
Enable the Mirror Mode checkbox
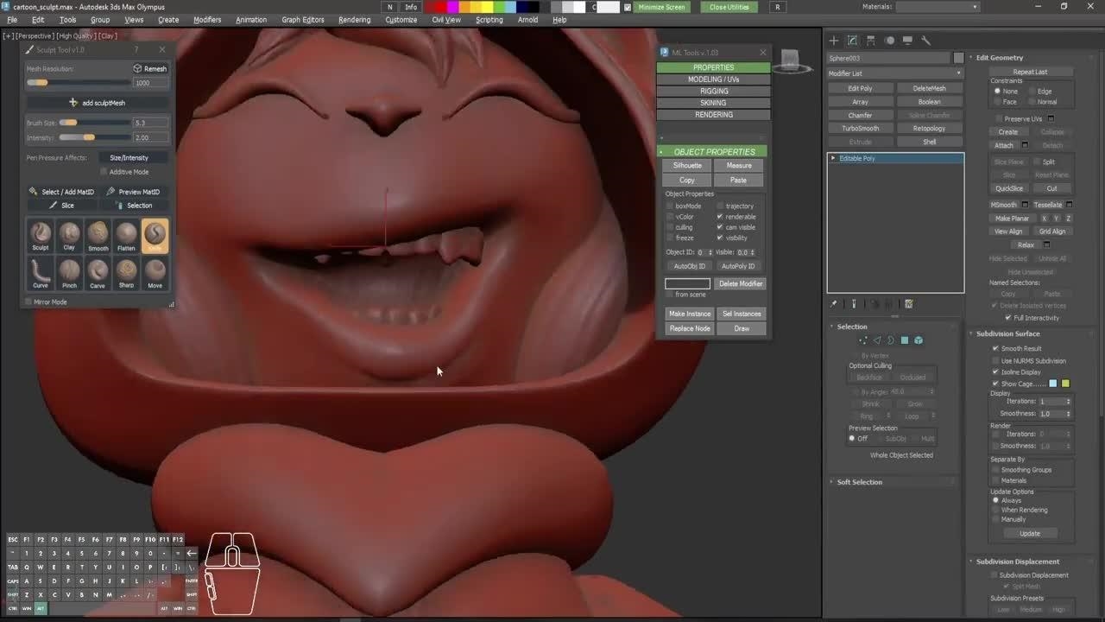(28, 301)
